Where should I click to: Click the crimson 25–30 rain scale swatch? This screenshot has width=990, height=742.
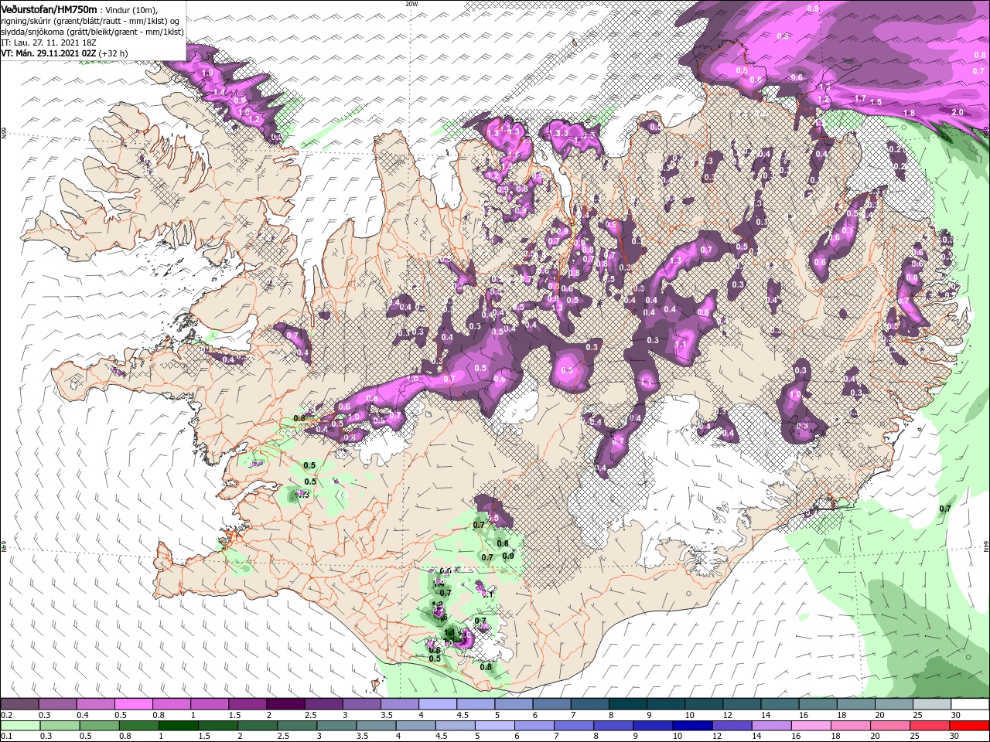coord(930,726)
